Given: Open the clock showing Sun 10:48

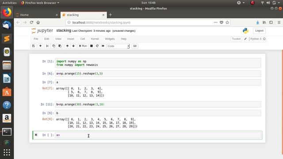Looking at the screenshot, I should point(149,3).
